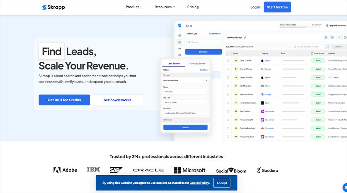Collapse the Lead Information section
The height and width of the screenshot is (193, 347).
(x=207, y=80)
